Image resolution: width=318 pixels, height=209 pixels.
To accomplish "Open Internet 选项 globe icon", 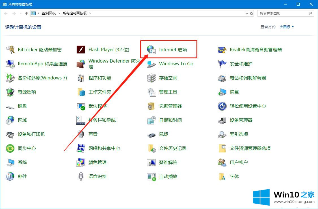I will pos(152,50).
